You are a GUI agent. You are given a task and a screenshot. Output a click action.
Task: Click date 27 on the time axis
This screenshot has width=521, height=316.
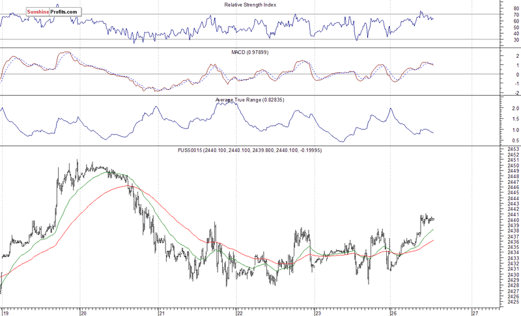pos(475,311)
